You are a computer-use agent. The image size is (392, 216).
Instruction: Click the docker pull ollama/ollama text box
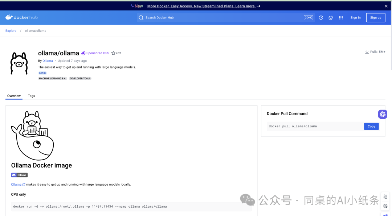click(315, 126)
